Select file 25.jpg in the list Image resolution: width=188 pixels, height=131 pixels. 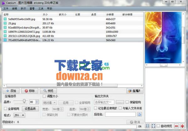[13, 23]
